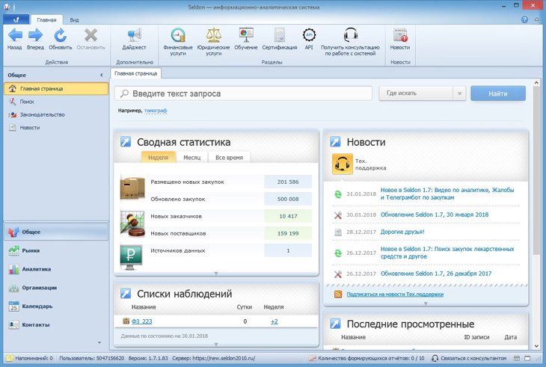
Task: Click the Вперед forward arrow
Action: [35, 35]
